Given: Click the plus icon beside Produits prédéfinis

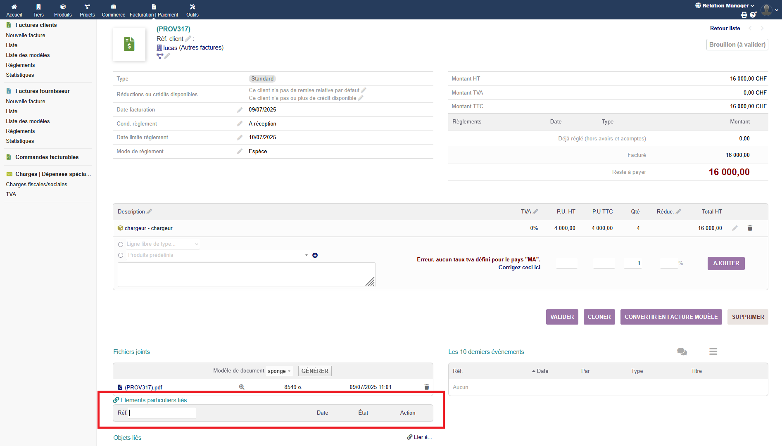Looking at the screenshot, I should pyautogui.click(x=315, y=255).
